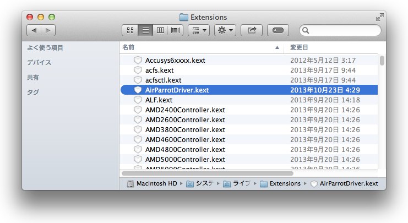This screenshot has height=223, width=408.
Task: Click the kext icon beside AMD4600Controller.kext
Action: coord(138,139)
